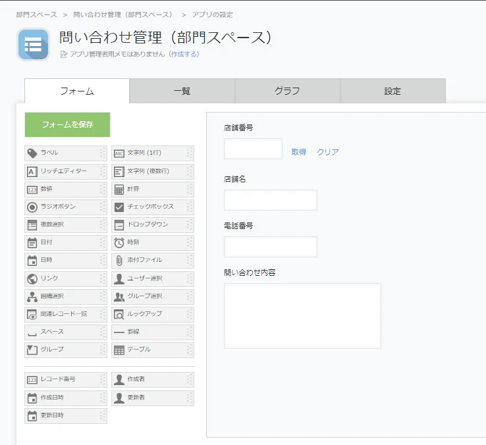Select the リンク globe icon
This screenshot has height=445, width=486.
[x=32, y=278]
